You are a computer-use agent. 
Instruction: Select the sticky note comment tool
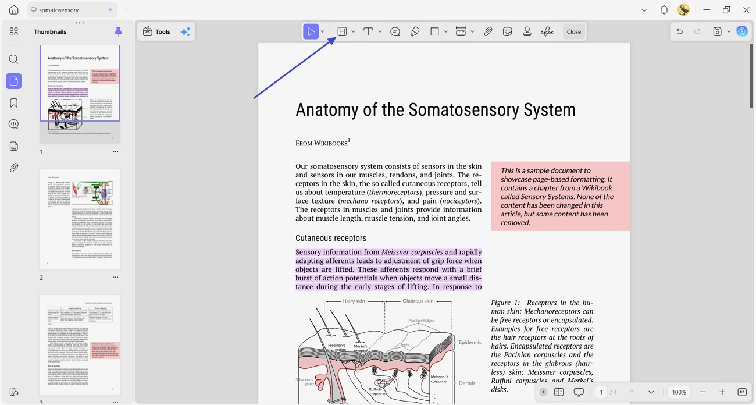point(395,32)
